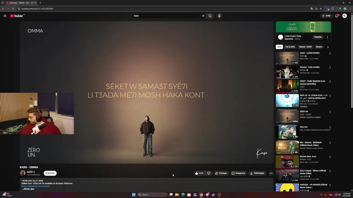Select the Tout filter chip
The height and width of the screenshot is (198, 353).
[279, 47]
